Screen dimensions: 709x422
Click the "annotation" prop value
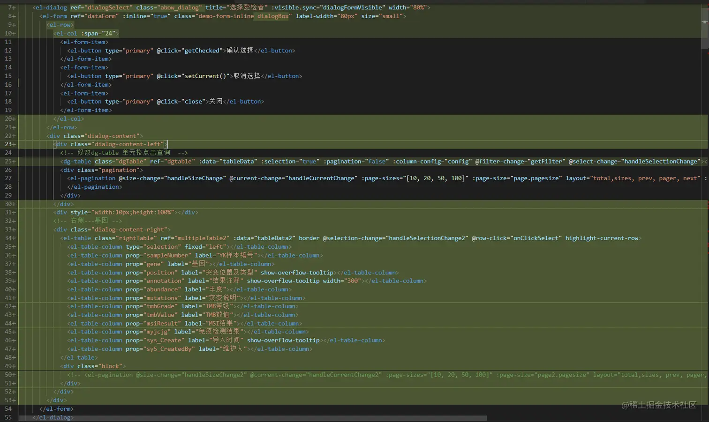(164, 281)
